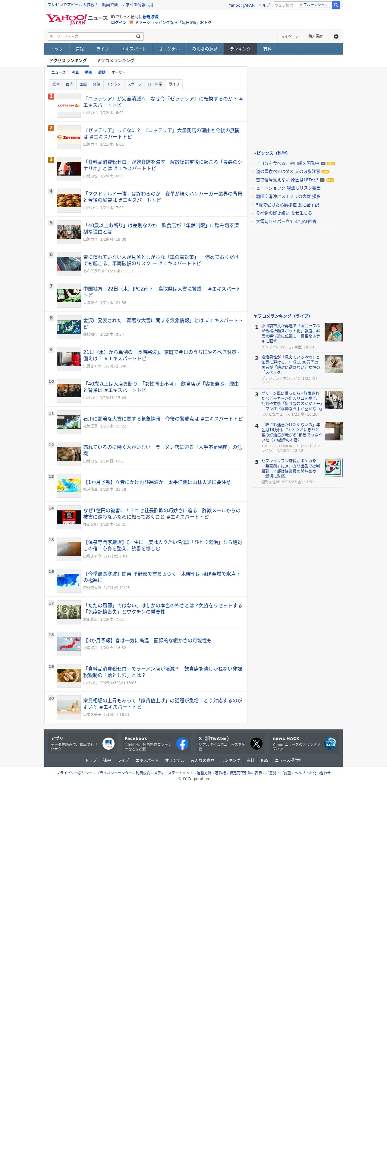The height and width of the screenshot is (1162, 387).
Task: Open topic ヒートショック 喫煙もリスク要因
Action: pos(288,188)
